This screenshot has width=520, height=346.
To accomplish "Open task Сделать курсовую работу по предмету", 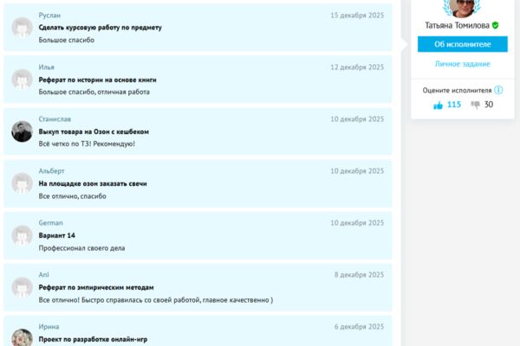I will click(101, 28).
